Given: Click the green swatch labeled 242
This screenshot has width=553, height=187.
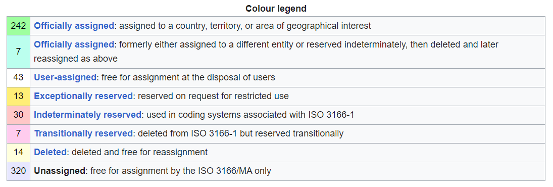Looking at the screenshot, I should [18, 26].
